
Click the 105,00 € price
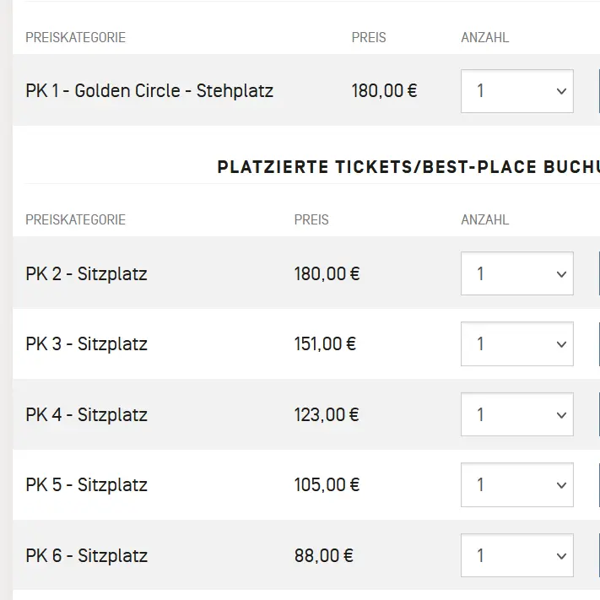327,485
